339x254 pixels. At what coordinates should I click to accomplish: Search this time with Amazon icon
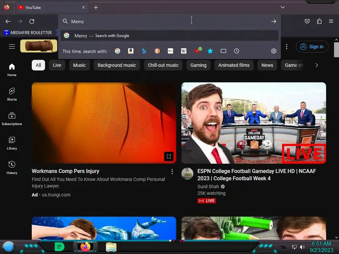130,51
